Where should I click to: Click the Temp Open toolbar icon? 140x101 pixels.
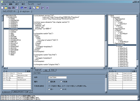tap(13, 8)
